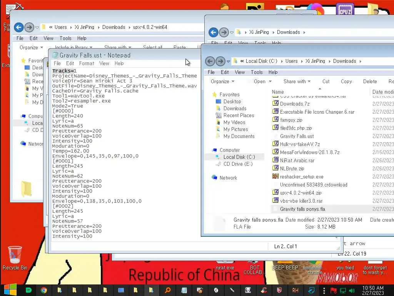
Task: Click Forward arrow in upx-4.0.2-win64 window
Action: [x=29, y=27]
